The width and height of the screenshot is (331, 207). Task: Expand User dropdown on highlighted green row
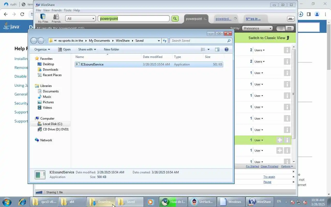click(259, 140)
